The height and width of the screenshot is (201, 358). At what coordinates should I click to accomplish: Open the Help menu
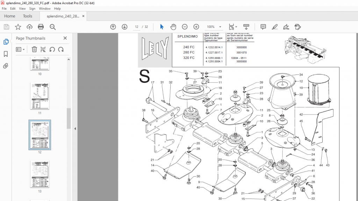[57, 8]
